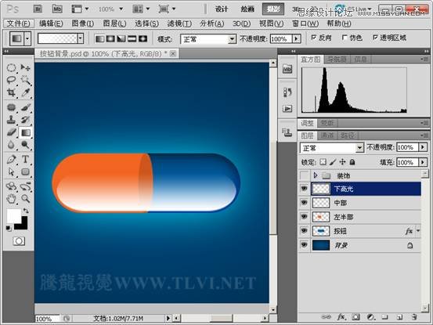This screenshot has height=325, width=433.
Task: Select the Lasso tool
Action: (11, 80)
